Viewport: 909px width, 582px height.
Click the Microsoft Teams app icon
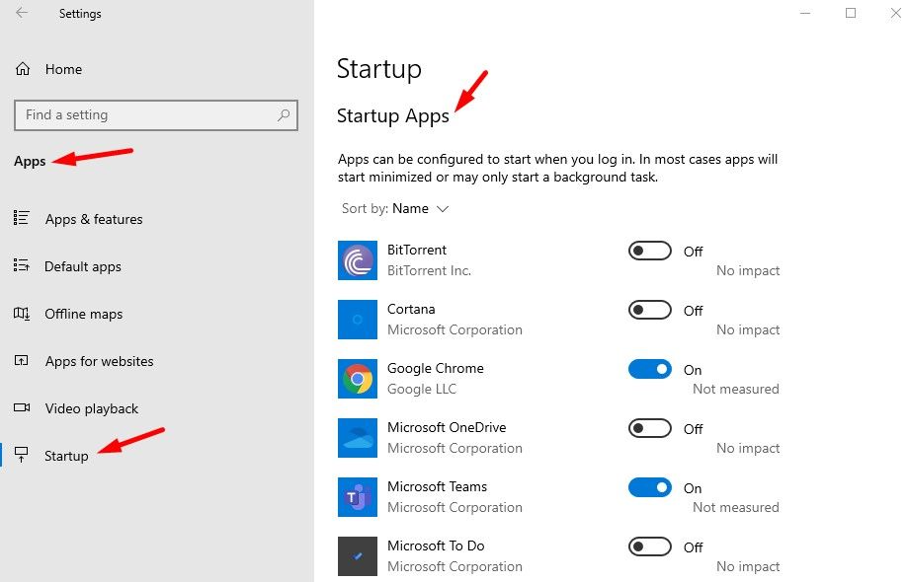[x=357, y=497]
